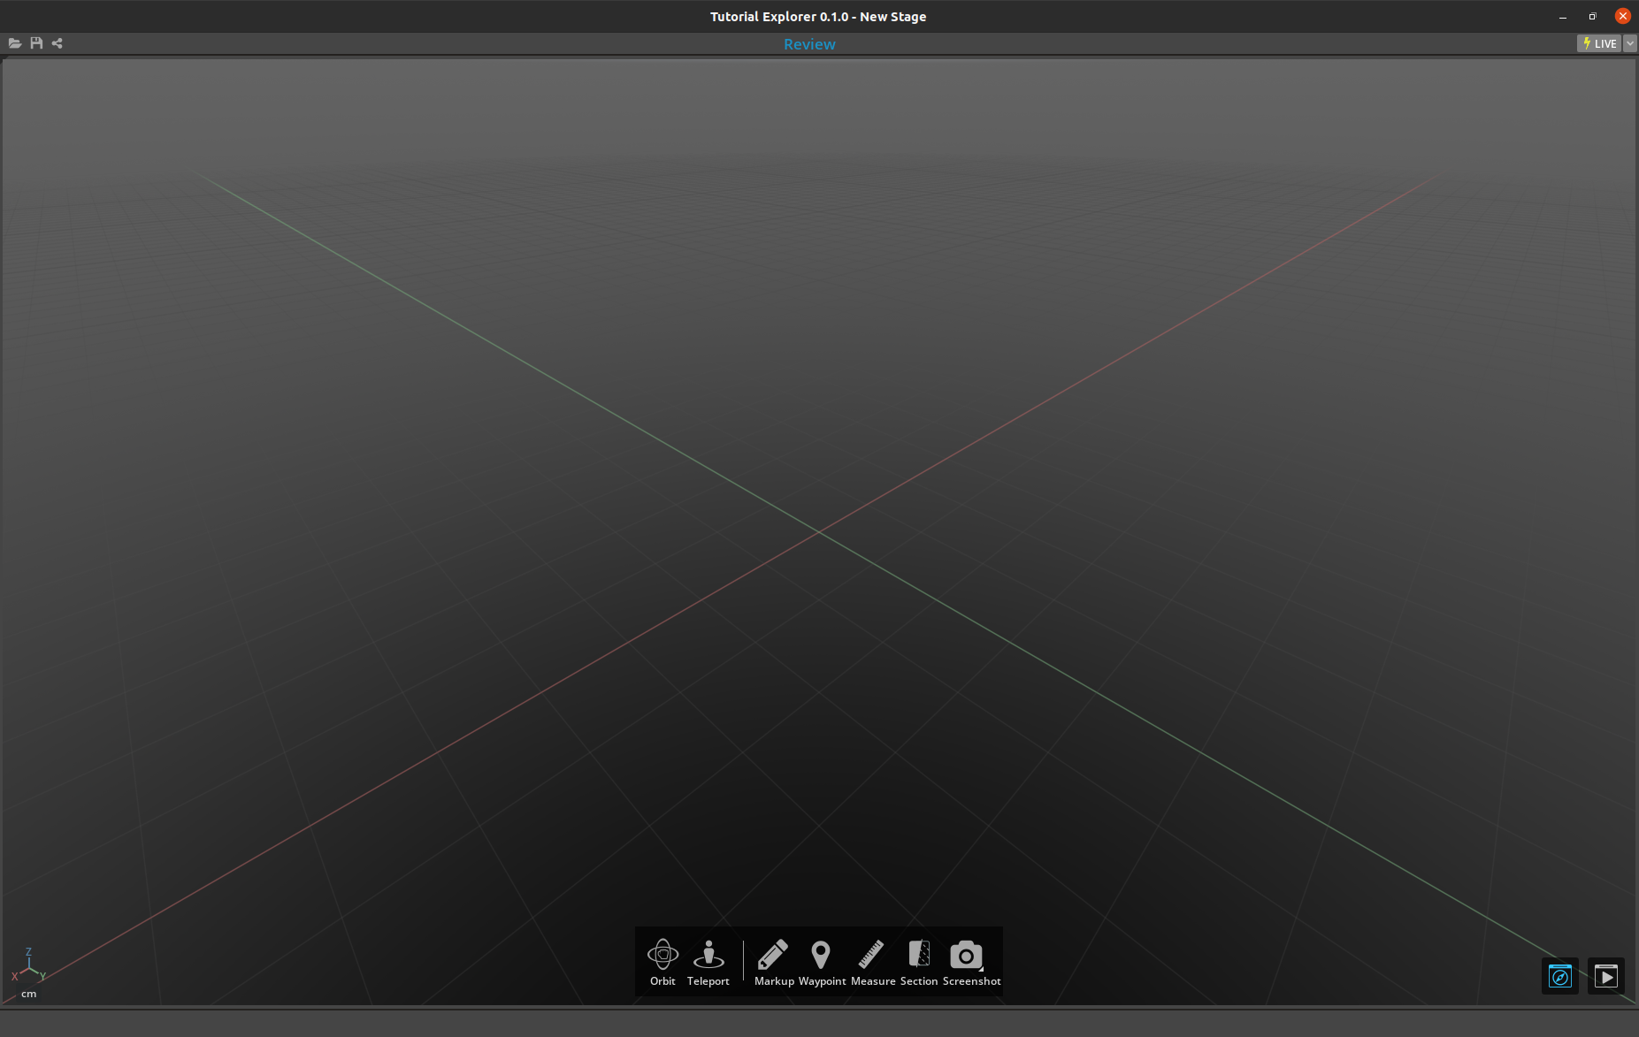Toggle the compass navigation panel

click(x=1560, y=976)
